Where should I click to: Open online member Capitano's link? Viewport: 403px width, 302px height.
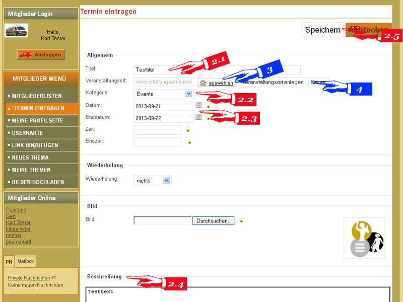pyautogui.click(x=15, y=210)
